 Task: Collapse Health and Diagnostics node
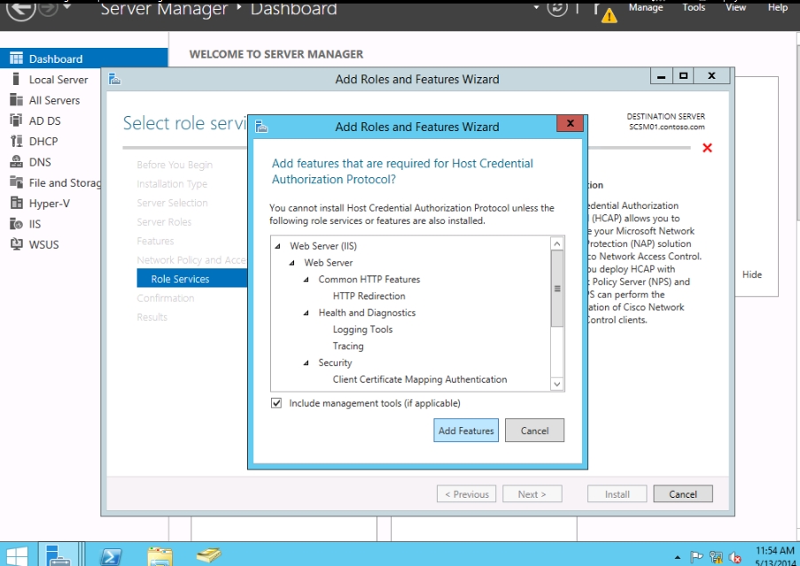[x=307, y=313]
